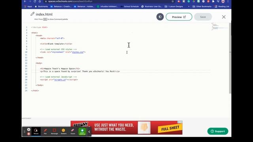Open the Support chat button

tap(218, 131)
